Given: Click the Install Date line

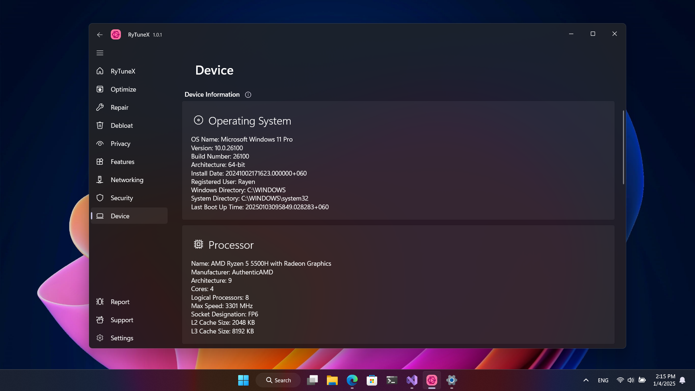Looking at the screenshot, I should [x=249, y=173].
